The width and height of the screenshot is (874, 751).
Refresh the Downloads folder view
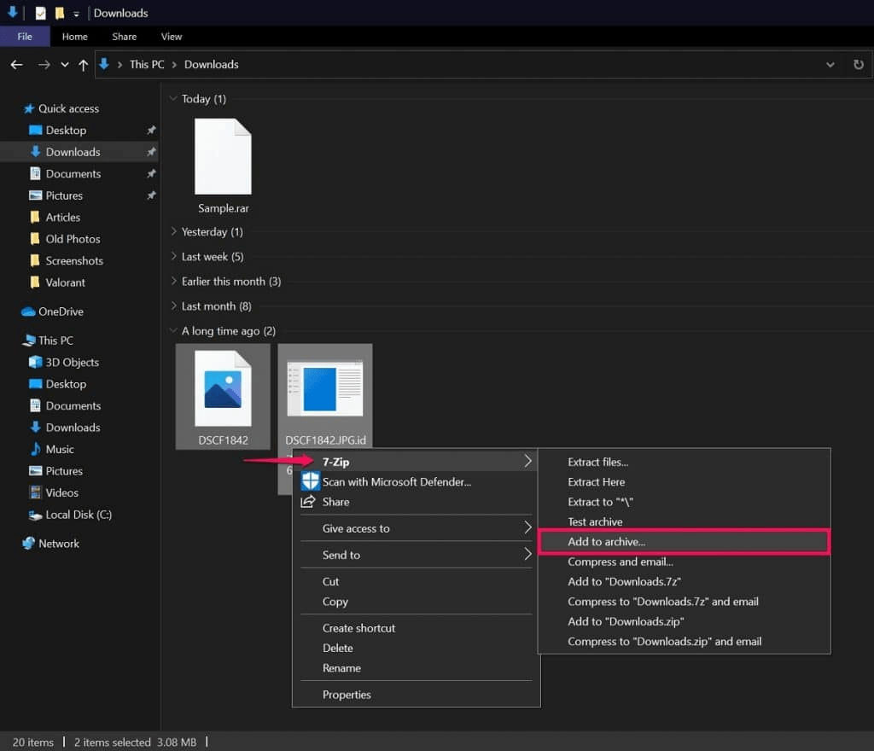859,65
